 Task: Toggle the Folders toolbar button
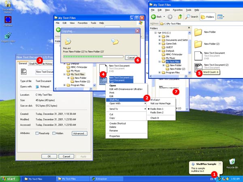coord(208,17)
